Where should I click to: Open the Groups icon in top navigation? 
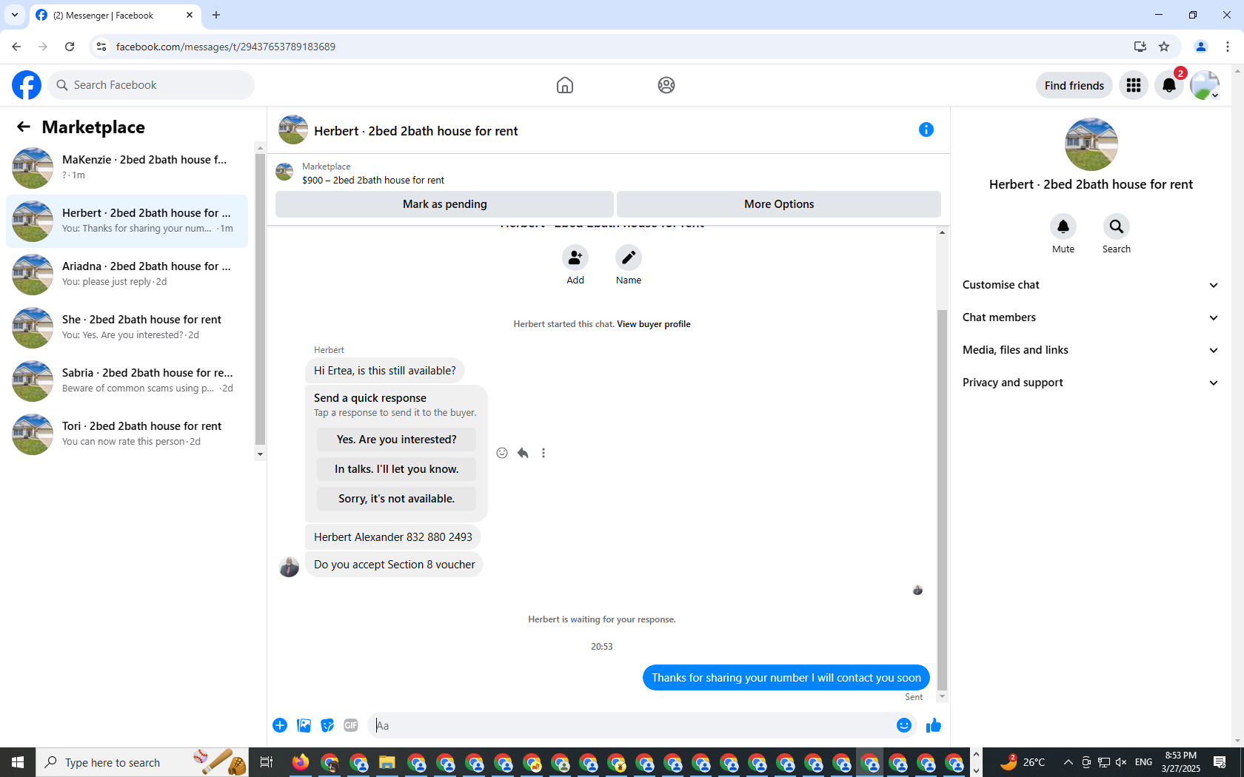(x=666, y=85)
